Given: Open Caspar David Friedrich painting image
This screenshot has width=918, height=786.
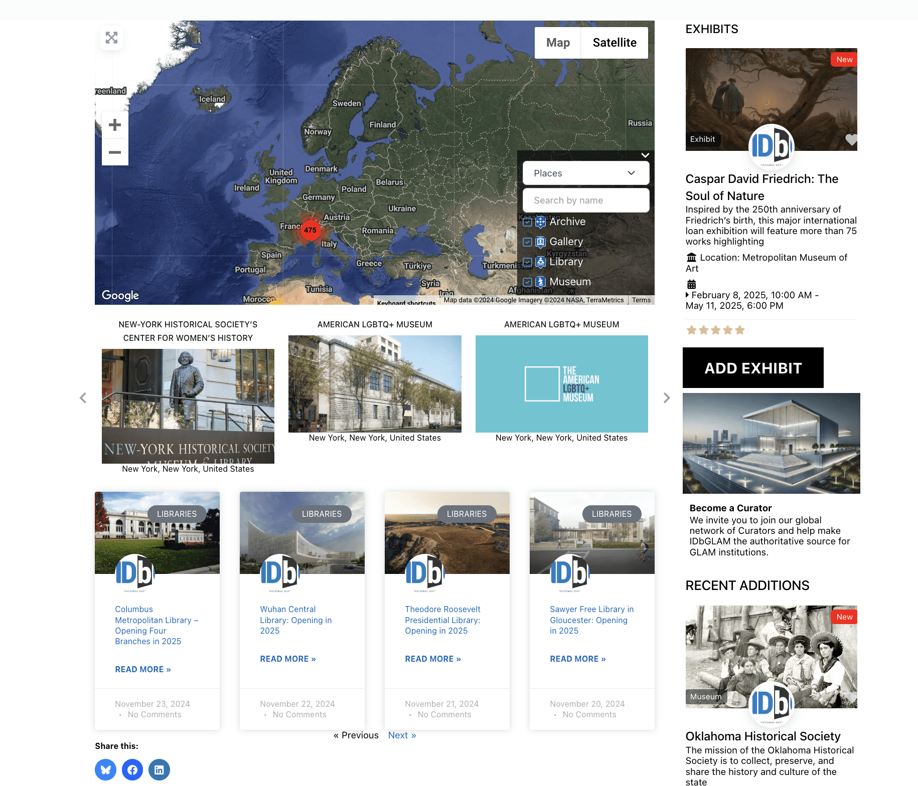Looking at the screenshot, I should click(772, 99).
